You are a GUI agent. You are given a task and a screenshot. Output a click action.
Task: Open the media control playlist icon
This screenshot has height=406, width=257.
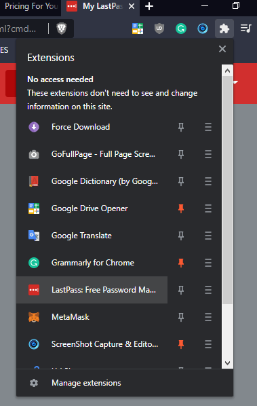click(246, 29)
